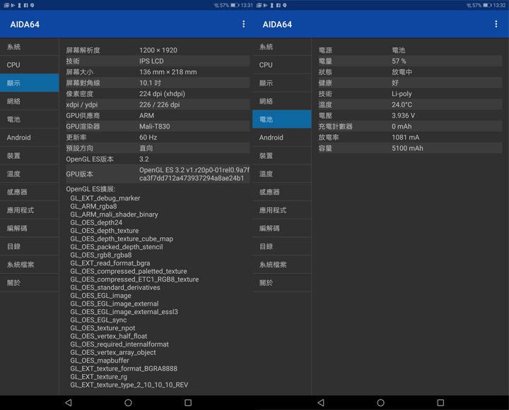Open the three-dot menu on the battery screen
The width and height of the screenshot is (509, 410).
[x=496, y=24]
